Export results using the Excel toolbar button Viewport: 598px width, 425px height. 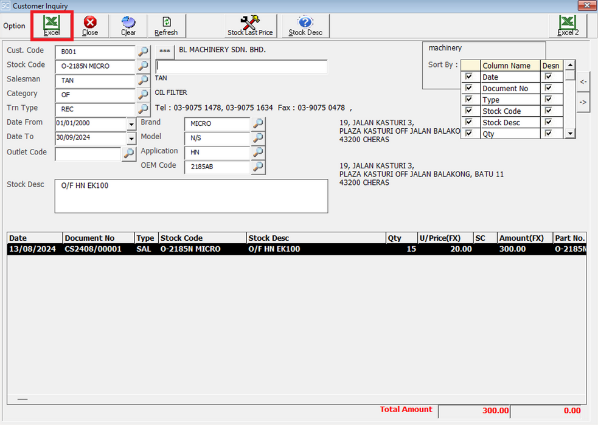pos(52,26)
